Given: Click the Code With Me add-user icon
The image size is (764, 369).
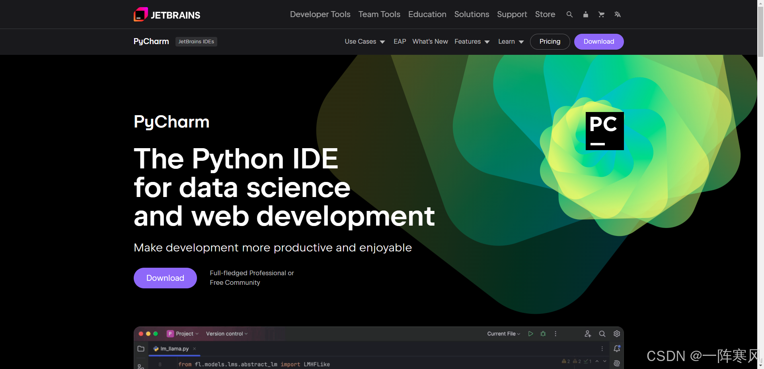Looking at the screenshot, I should coord(588,334).
